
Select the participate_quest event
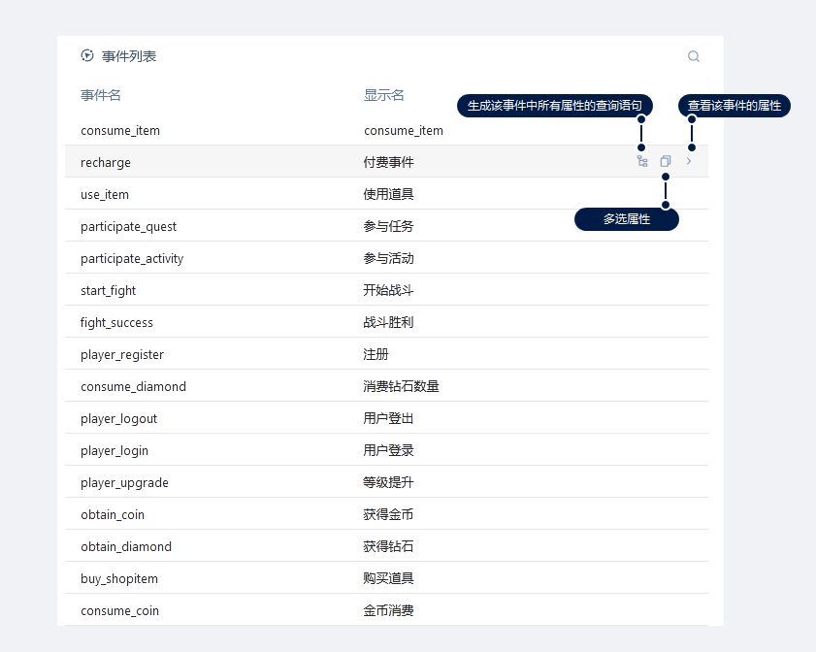click(x=128, y=227)
